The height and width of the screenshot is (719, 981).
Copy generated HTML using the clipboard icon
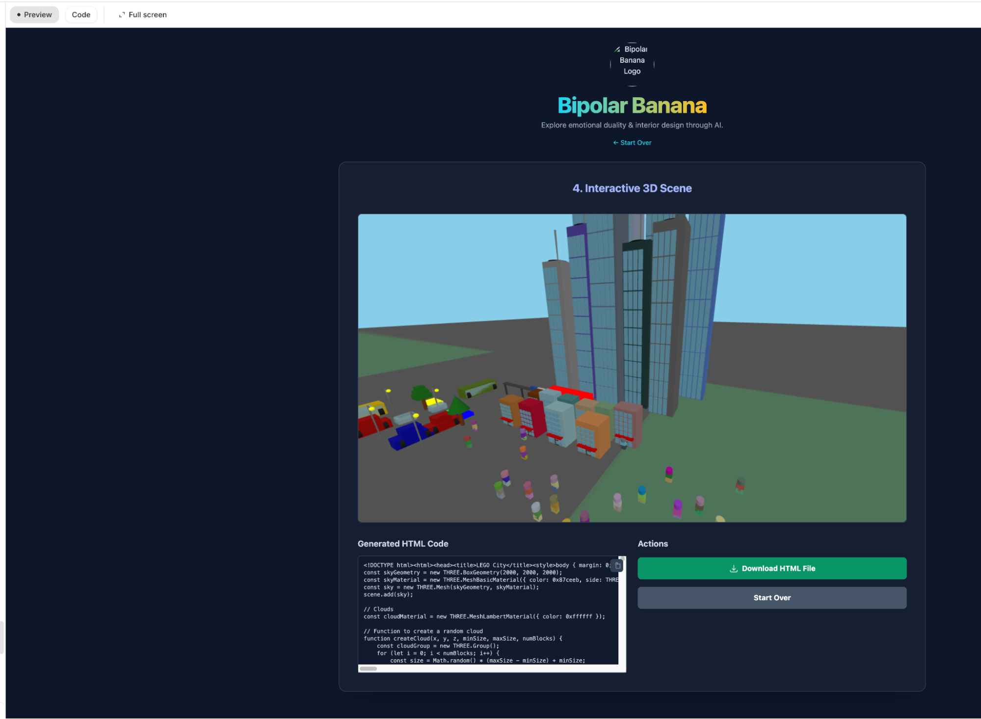617,565
